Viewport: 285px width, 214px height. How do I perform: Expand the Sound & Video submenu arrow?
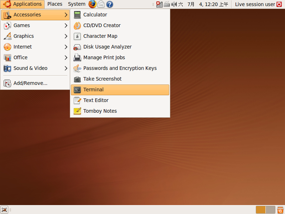[x=66, y=68]
